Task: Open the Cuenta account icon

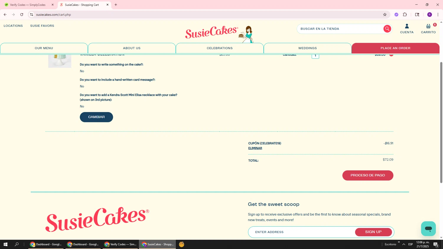Action: tap(407, 29)
